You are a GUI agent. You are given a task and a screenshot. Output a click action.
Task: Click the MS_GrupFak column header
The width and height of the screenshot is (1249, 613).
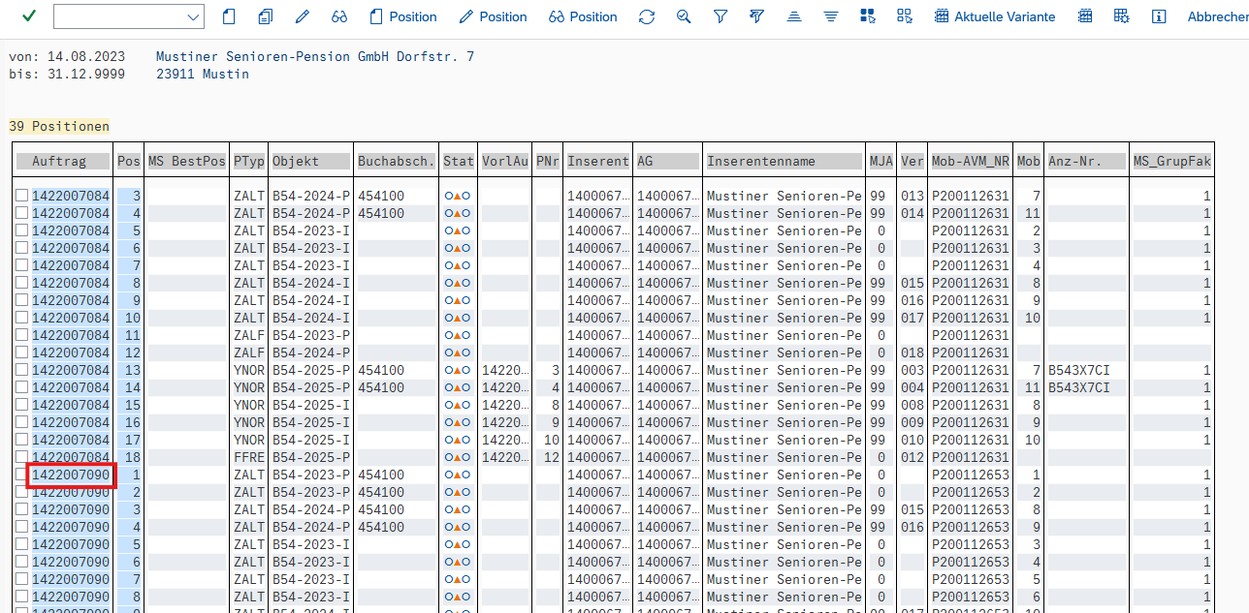(x=1171, y=161)
